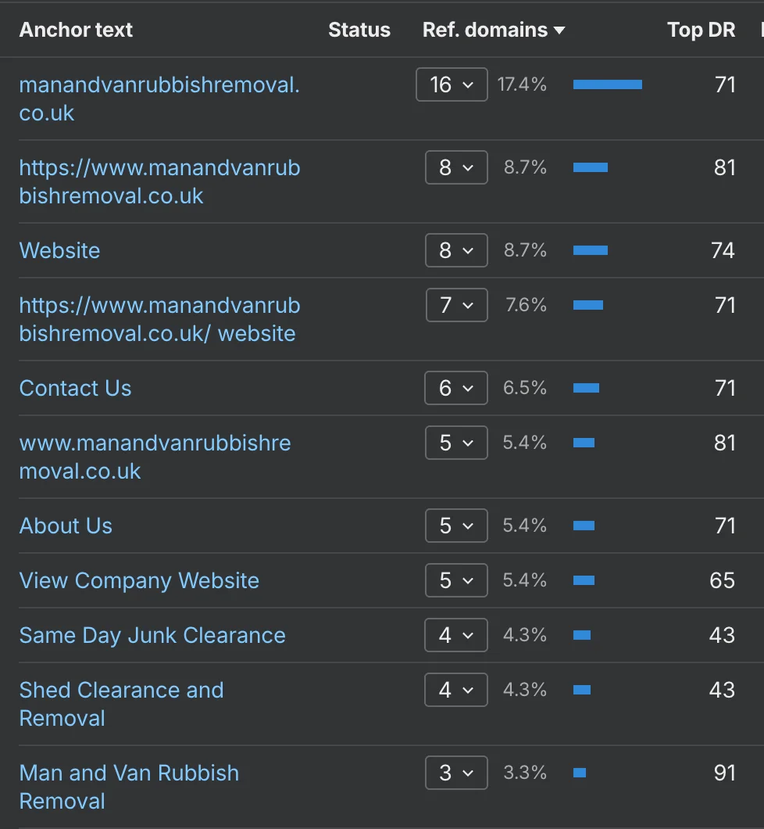
Task: Open the 3-domain dropdown for 'Man and Van Rubbish Removal'
Action: (455, 773)
